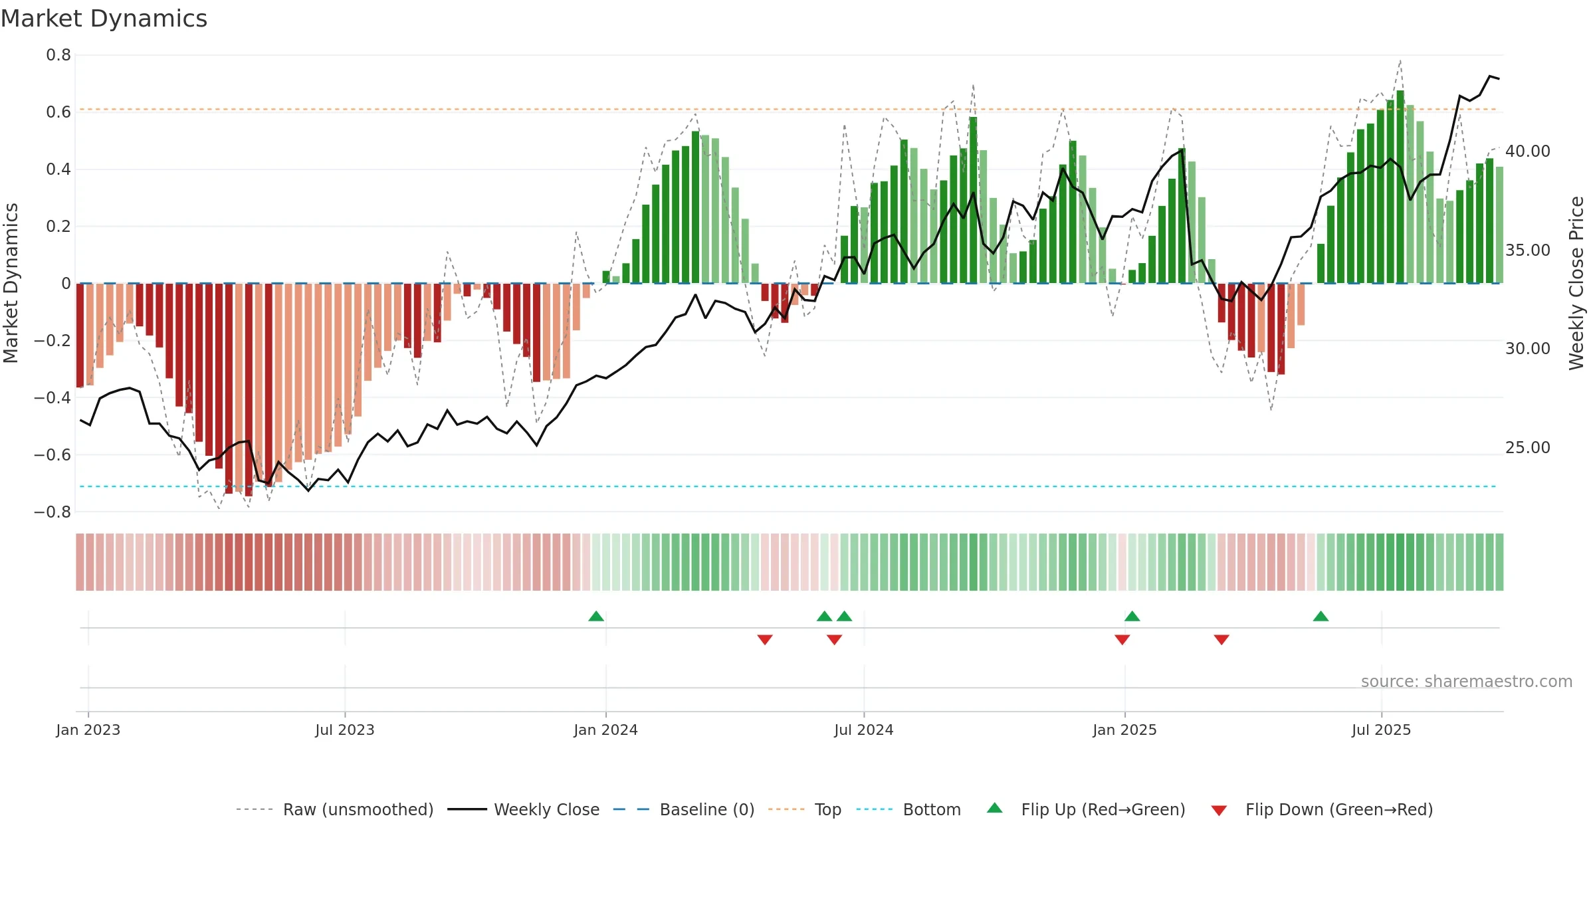Toggle the Raw (unsmoothed) legend entry
The height and width of the screenshot is (897, 1595).
click(334, 809)
